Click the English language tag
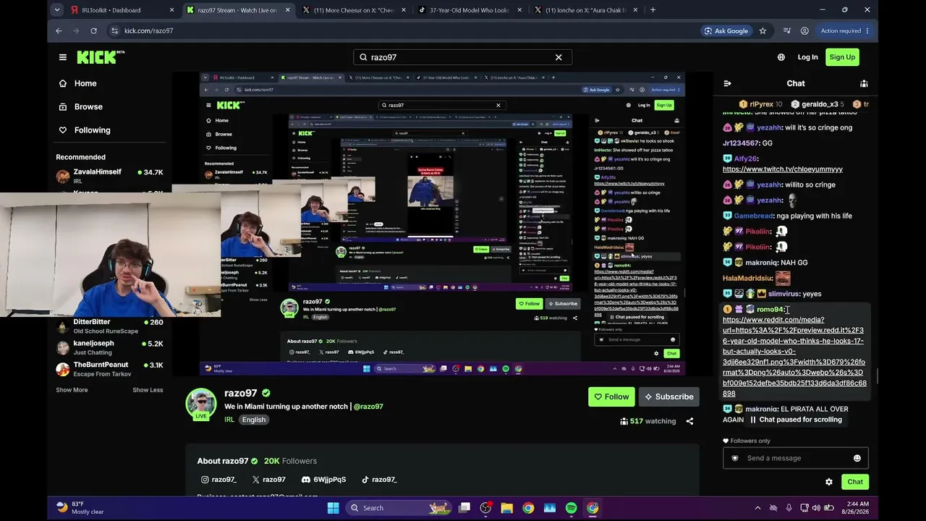 tap(254, 420)
